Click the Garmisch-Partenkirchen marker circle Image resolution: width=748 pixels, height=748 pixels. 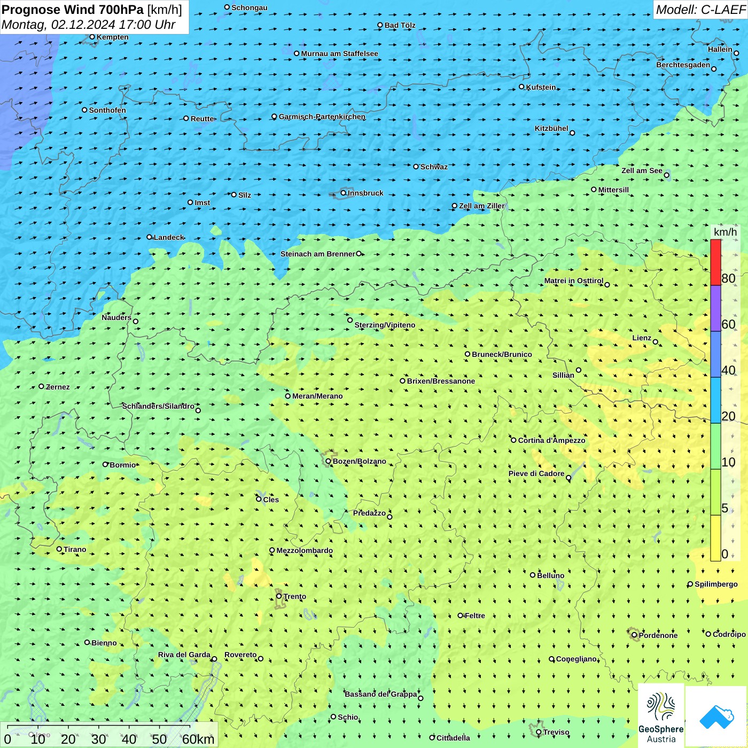tap(275, 116)
